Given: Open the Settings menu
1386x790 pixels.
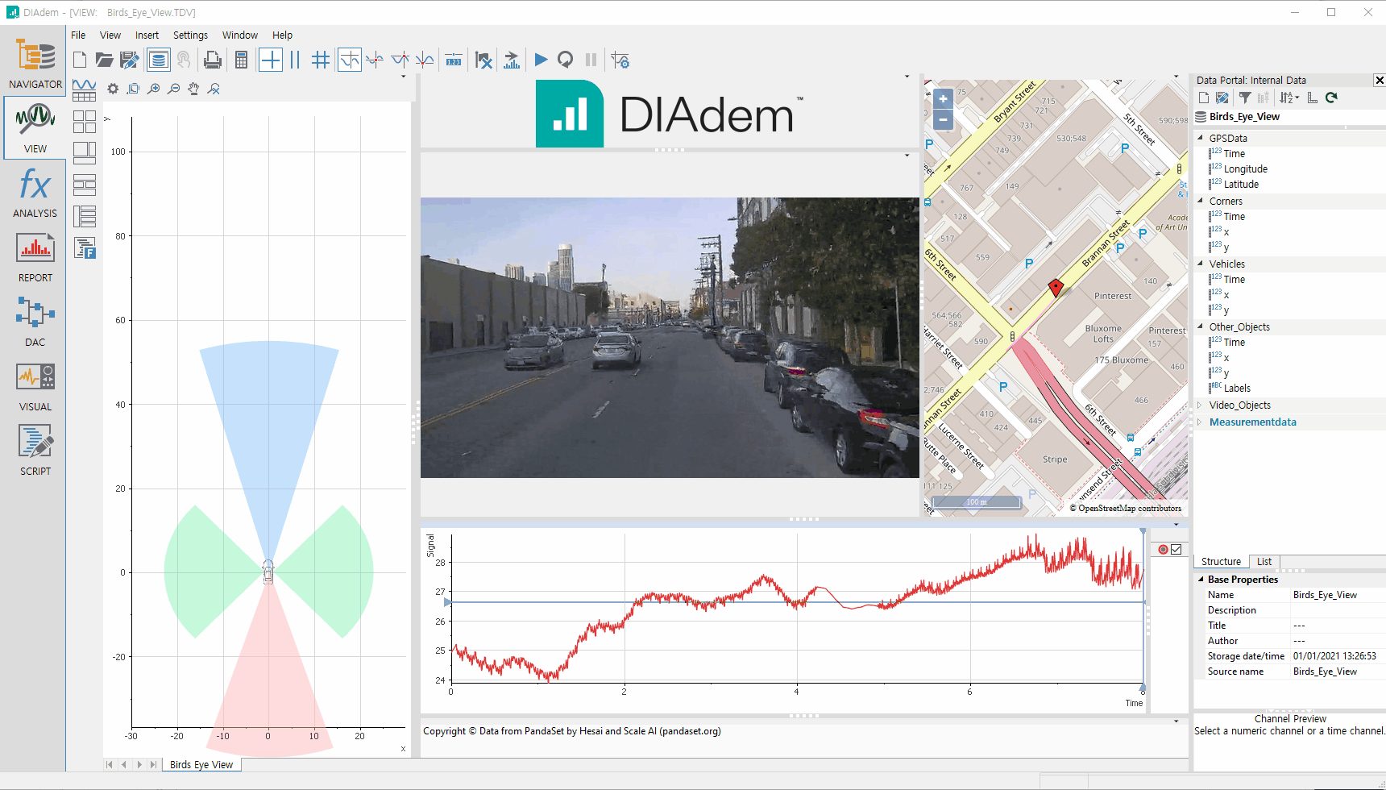Looking at the screenshot, I should (190, 35).
